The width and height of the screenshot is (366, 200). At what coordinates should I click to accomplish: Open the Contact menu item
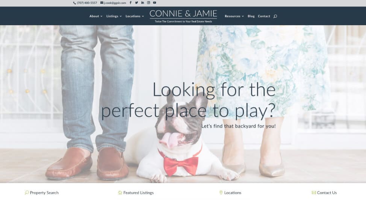click(264, 17)
